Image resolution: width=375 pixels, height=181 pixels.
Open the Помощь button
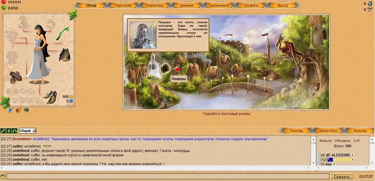[x=296, y=131]
